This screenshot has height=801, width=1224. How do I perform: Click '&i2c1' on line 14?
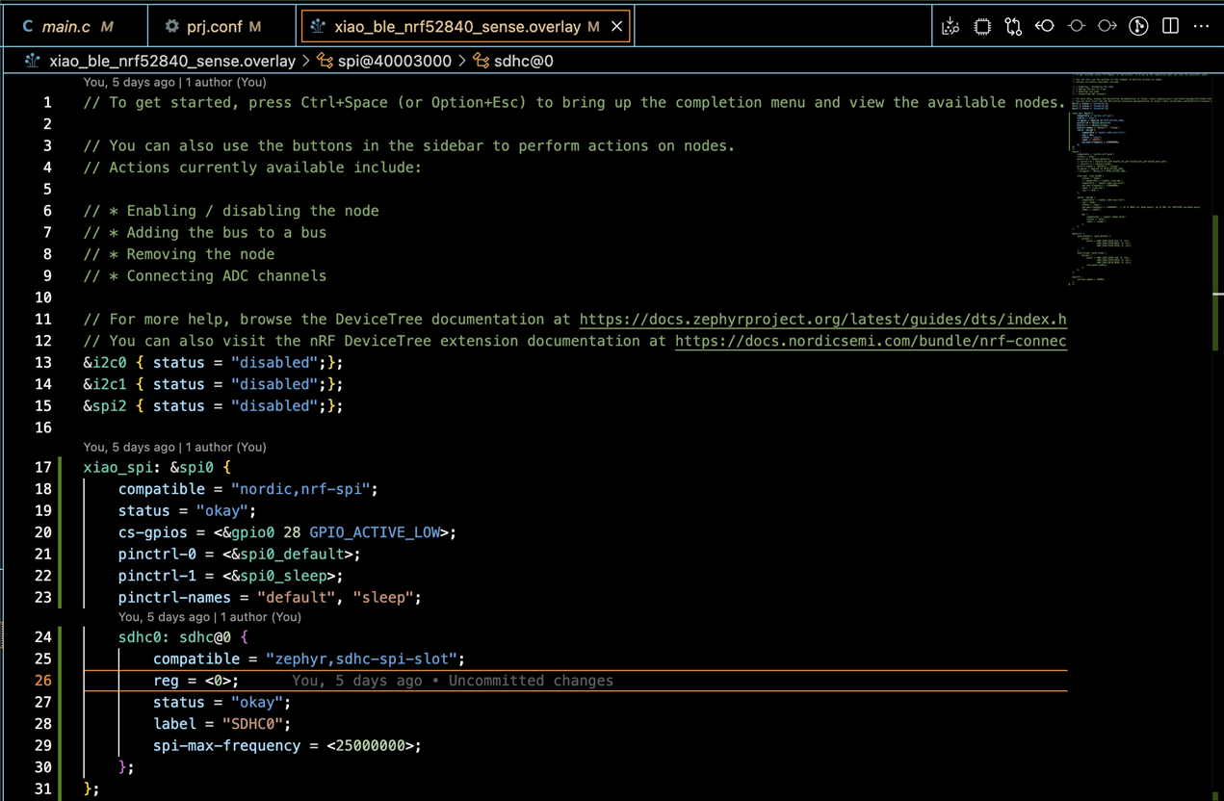105,384
